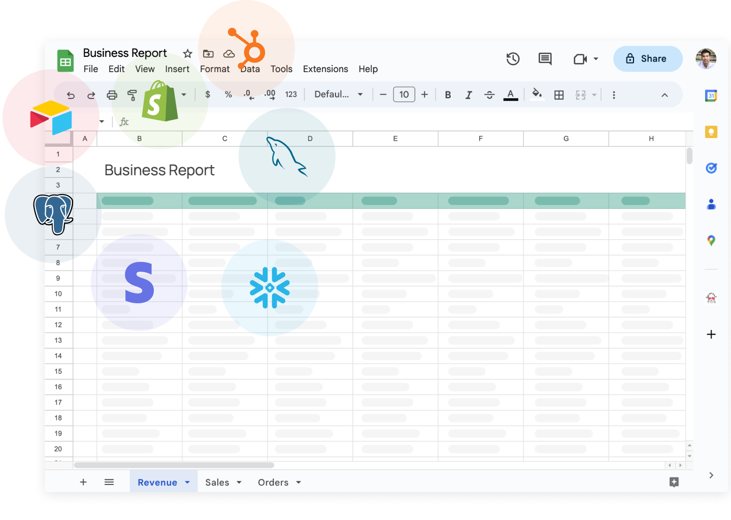
Task: Undo the last action
Action: pos(71,95)
